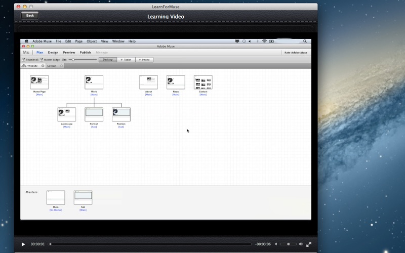The width and height of the screenshot is (405, 253).
Task: Open the View menu
Action: click(105, 41)
